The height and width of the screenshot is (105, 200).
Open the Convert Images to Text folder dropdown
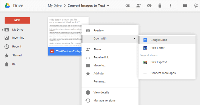tap(108, 6)
